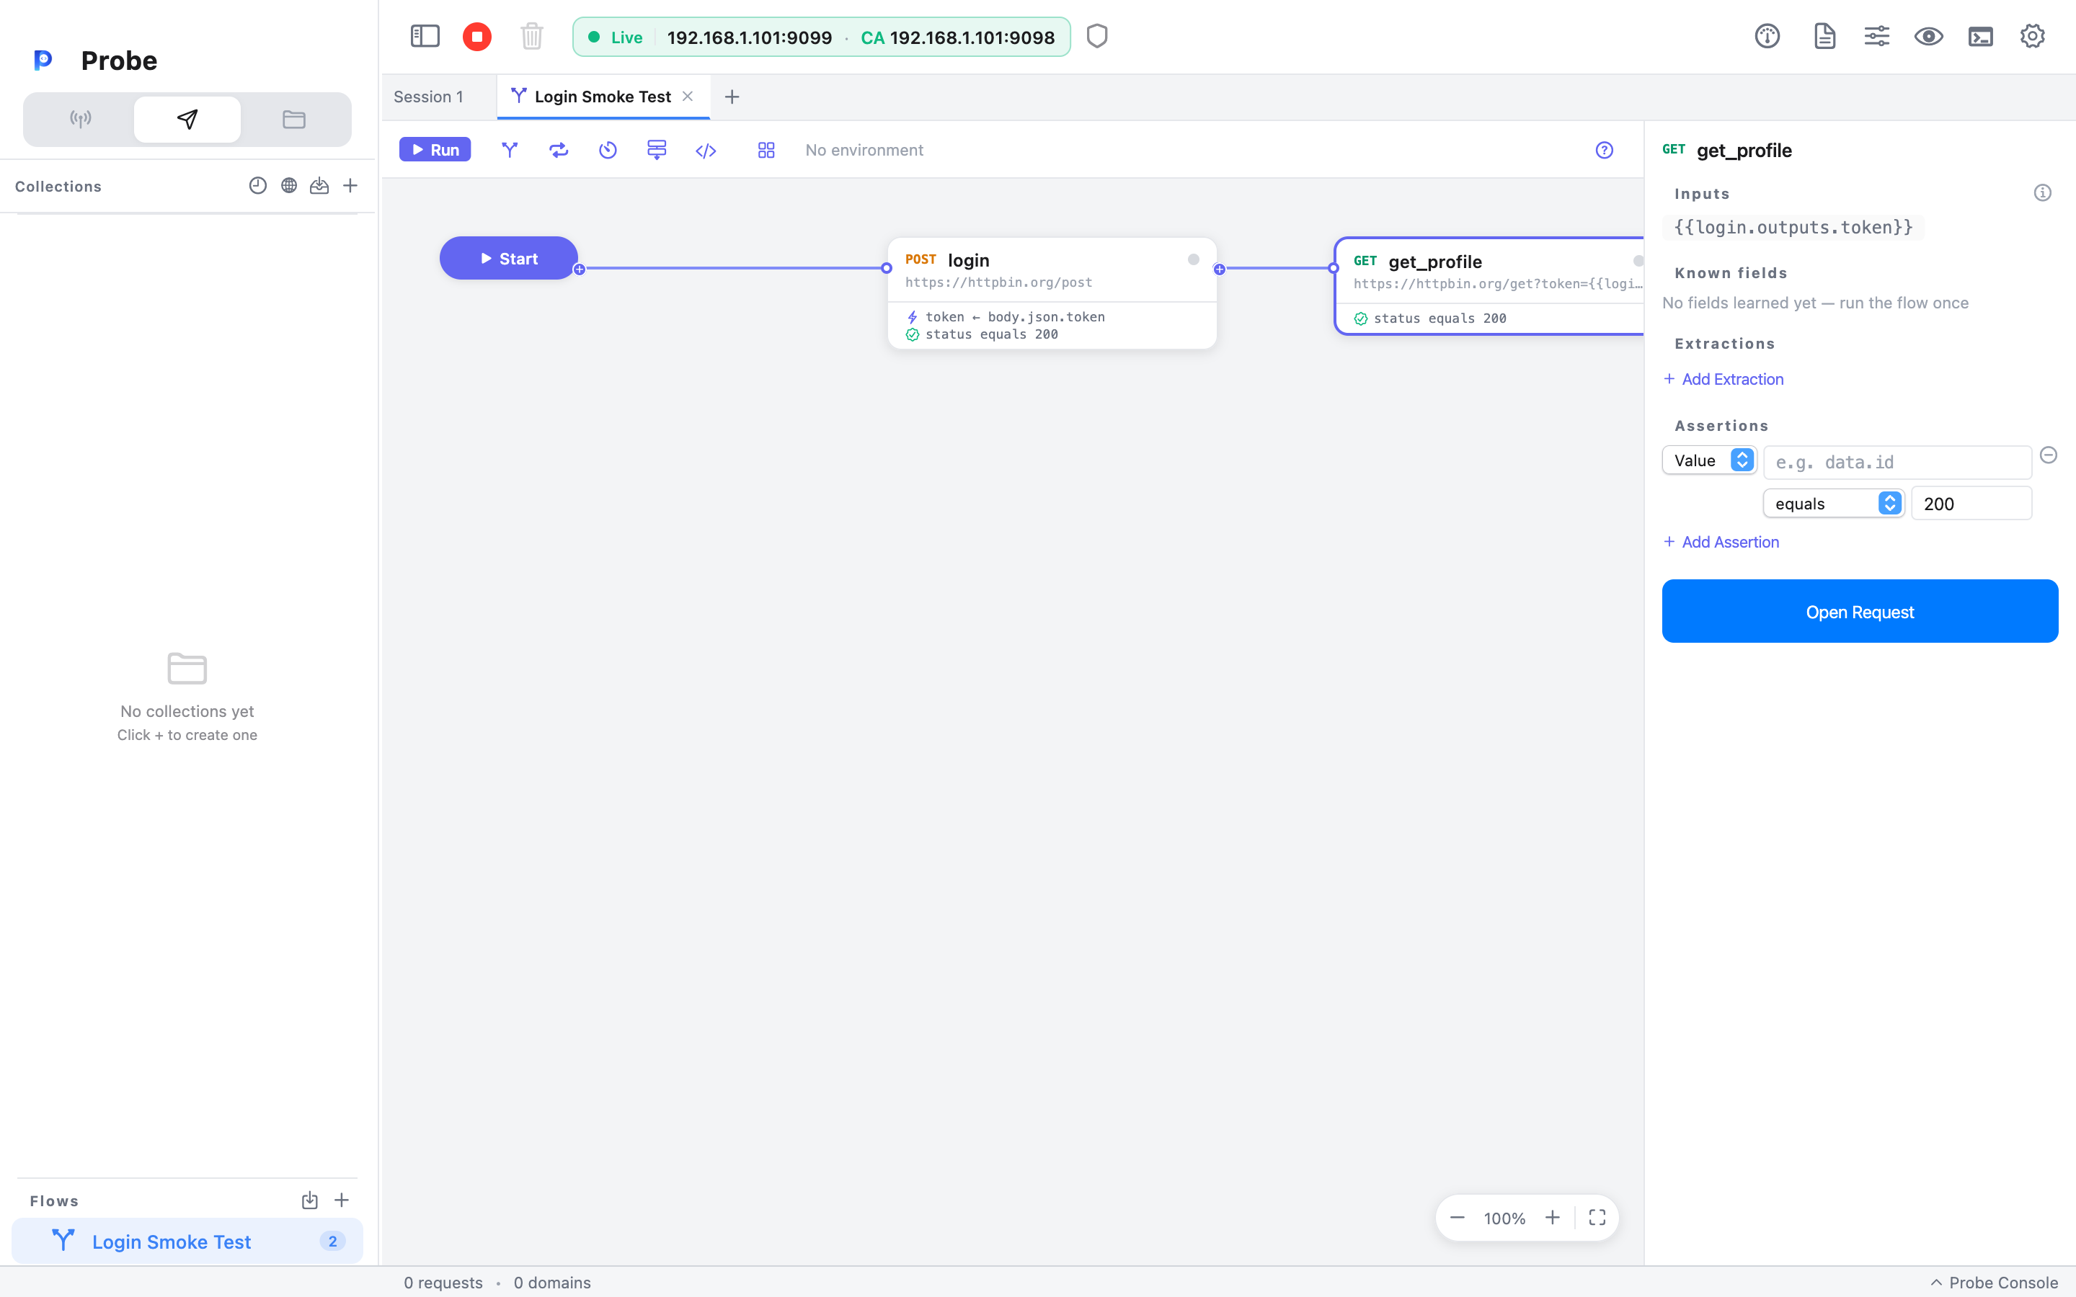The width and height of the screenshot is (2076, 1297).
Task: Click the code brackets icon in flow toolbar
Action: tap(705, 151)
